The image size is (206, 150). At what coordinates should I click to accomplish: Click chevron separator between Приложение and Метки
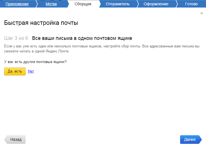click(x=36, y=4)
